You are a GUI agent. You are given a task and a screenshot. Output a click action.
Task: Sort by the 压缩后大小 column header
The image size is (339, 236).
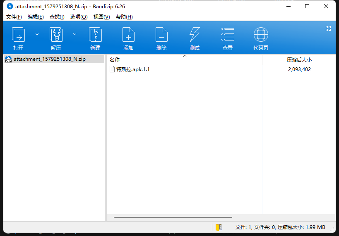(x=299, y=60)
